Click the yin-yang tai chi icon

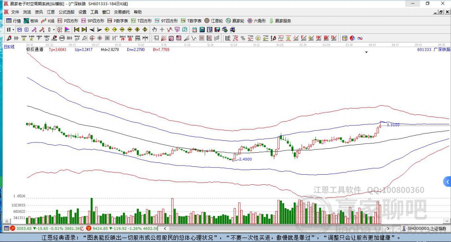352,38
